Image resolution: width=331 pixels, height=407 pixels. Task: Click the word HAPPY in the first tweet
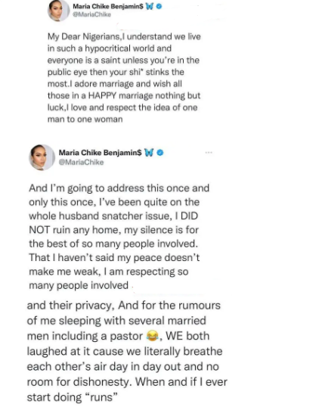pyautogui.click(x=102, y=96)
